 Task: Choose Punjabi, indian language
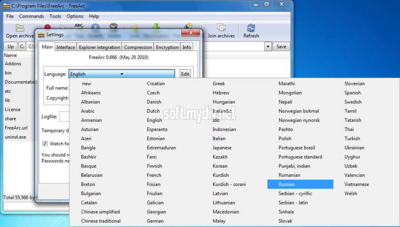(294, 166)
